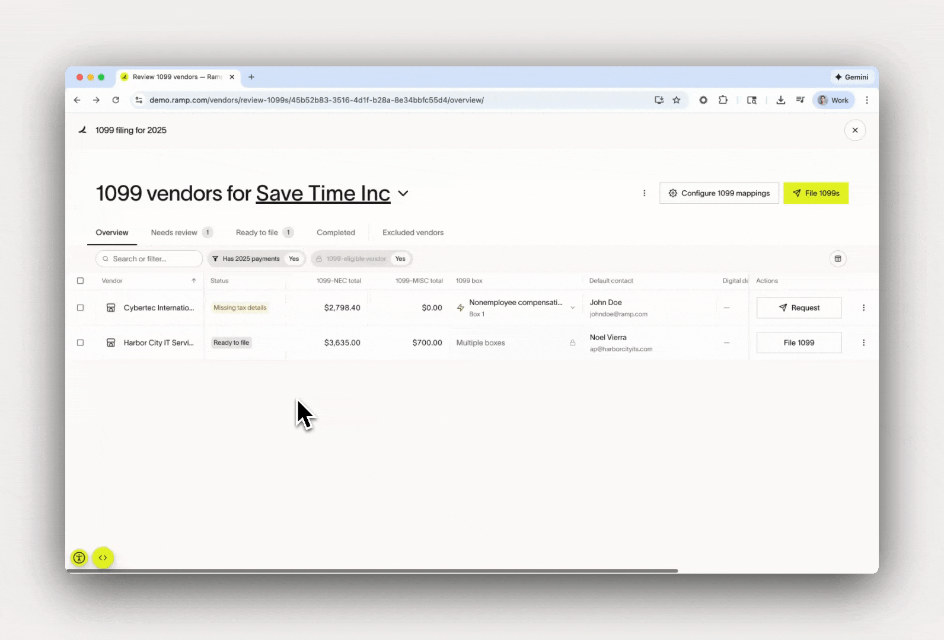Image resolution: width=944 pixels, height=640 pixels.
Task: Click the Ready to file status badge in Harbor City row
Action: tap(231, 343)
